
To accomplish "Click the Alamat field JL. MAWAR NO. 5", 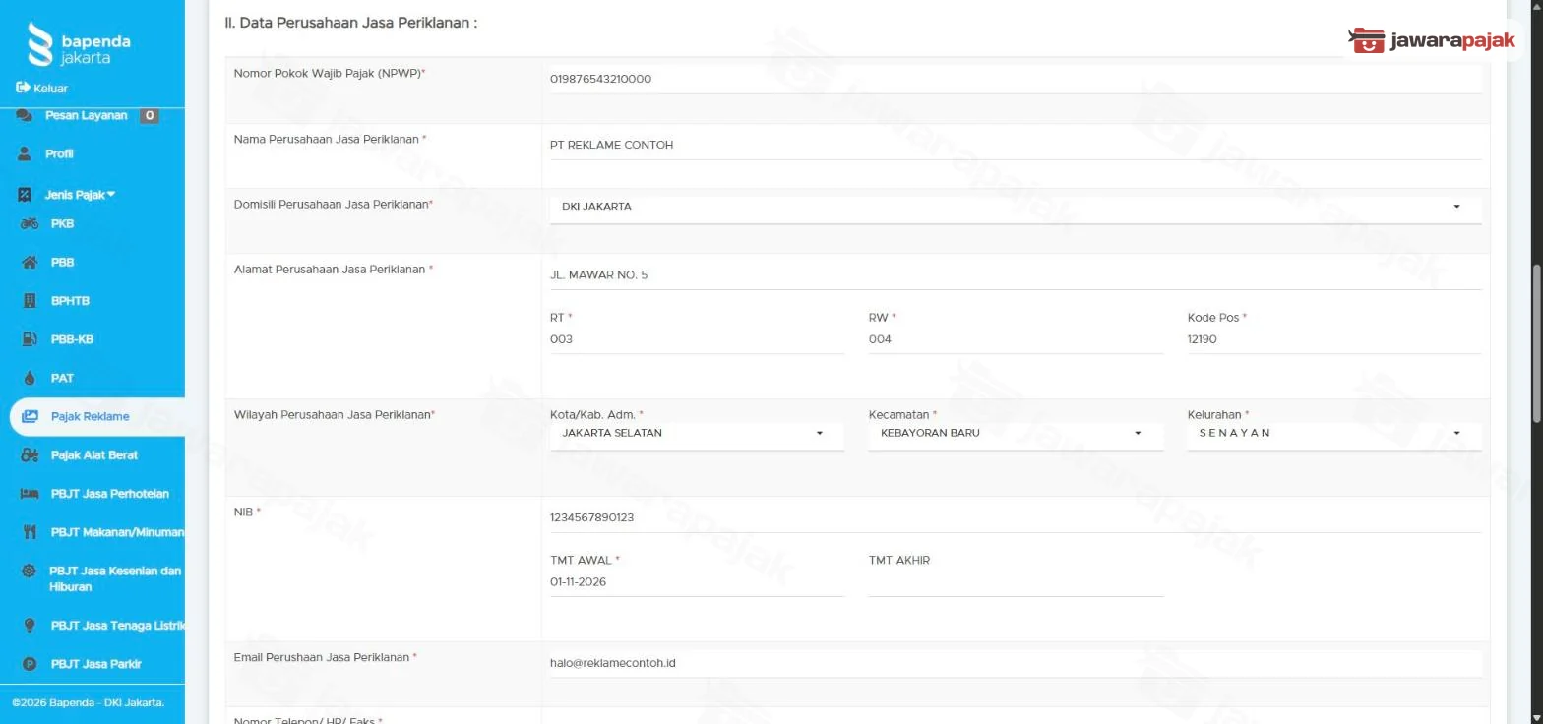I will [1015, 275].
